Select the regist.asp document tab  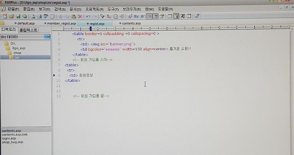(x=96, y=24)
